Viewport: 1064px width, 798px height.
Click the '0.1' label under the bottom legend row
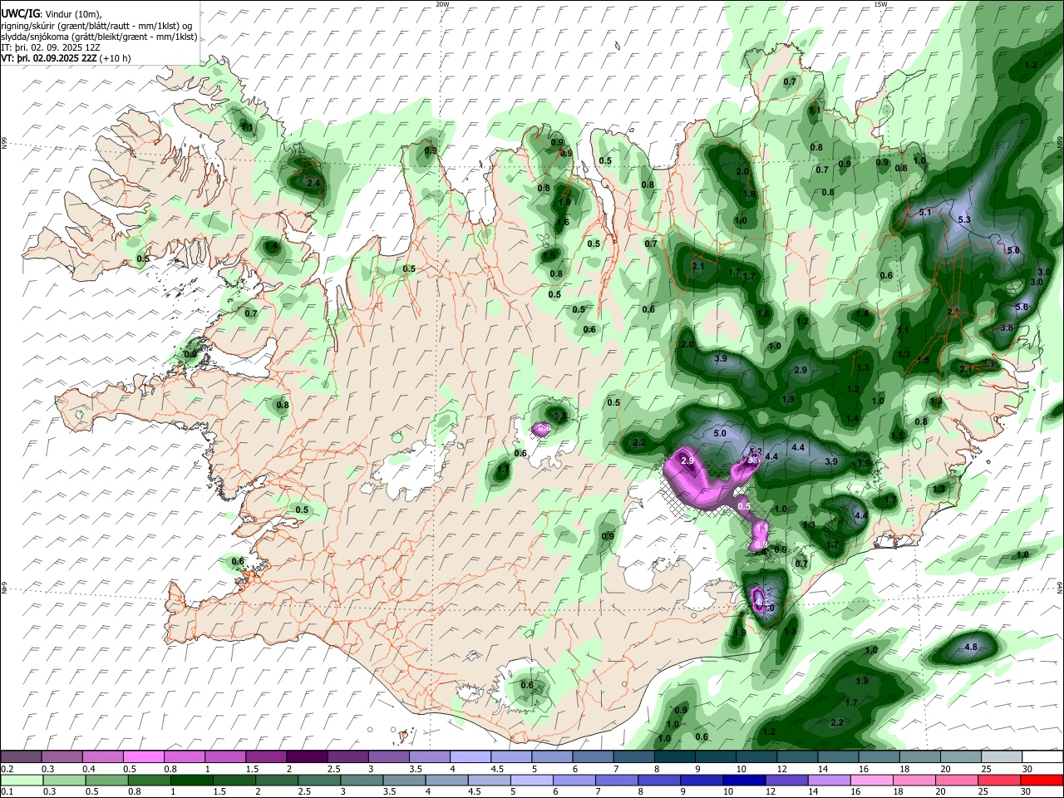[x=7, y=791]
